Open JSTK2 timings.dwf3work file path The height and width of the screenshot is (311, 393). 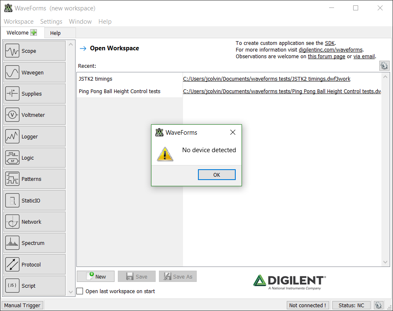click(x=267, y=79)
